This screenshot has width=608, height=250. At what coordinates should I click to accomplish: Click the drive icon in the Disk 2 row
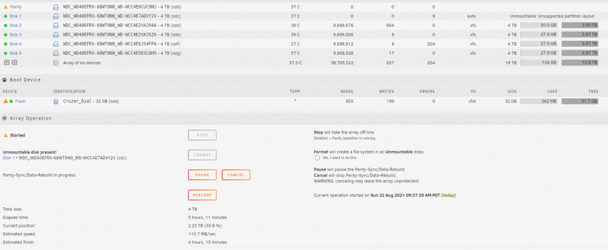pos(56,25)
